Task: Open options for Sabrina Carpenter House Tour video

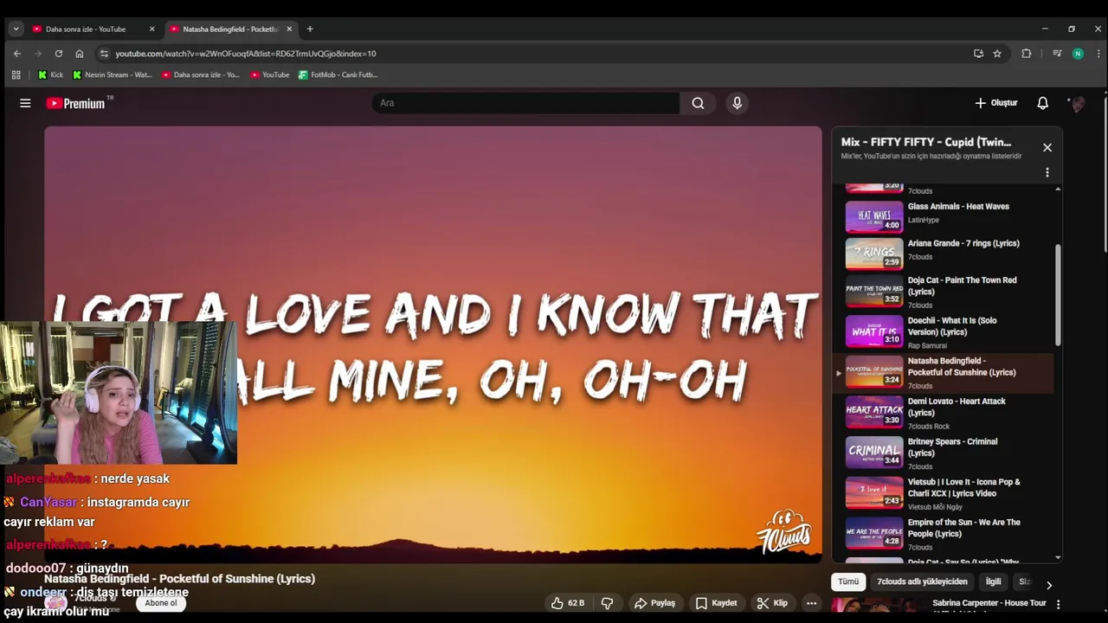Action: (x=1058, y=604)
